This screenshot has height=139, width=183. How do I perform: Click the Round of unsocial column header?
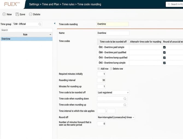coord(173,42)
